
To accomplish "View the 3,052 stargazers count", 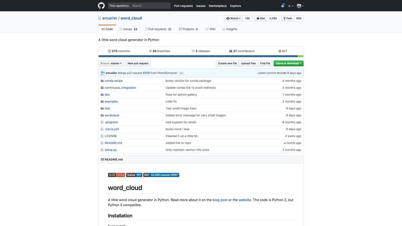I will [273, 18].
